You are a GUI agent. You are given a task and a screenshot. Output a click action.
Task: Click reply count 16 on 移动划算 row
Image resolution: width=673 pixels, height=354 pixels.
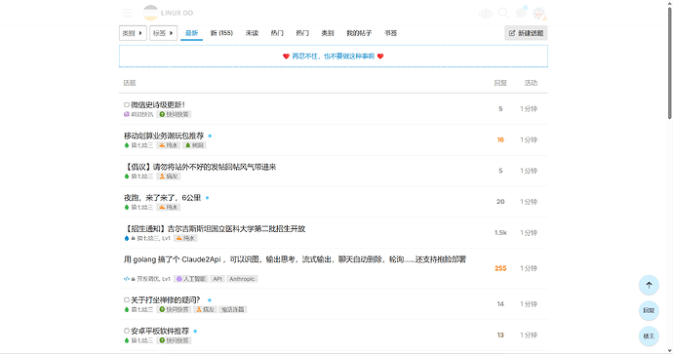pyautogui.click(x=500, y=139)
